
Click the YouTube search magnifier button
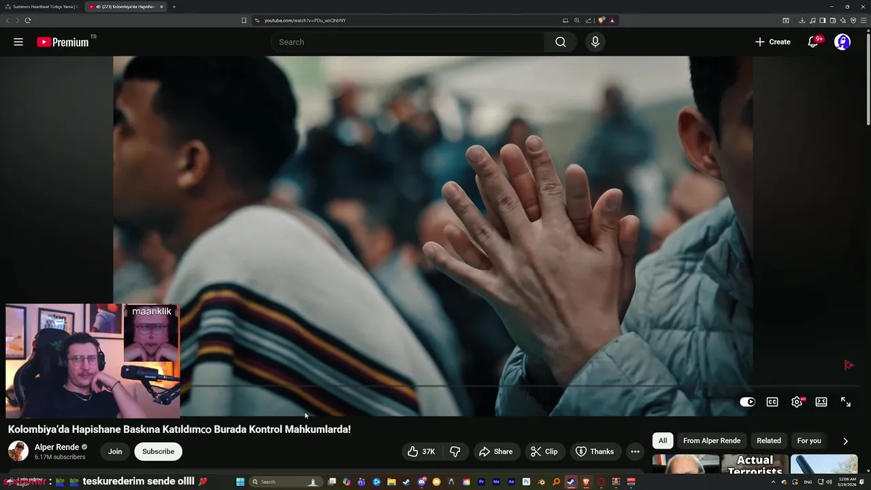(x=560, y=42)
